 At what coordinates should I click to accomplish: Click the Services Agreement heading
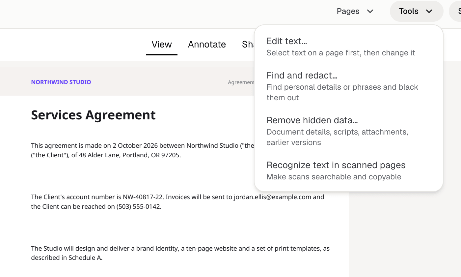93,115
